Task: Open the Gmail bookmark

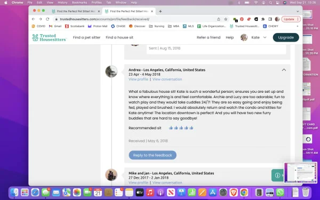Action: click(x=55, y=26)
